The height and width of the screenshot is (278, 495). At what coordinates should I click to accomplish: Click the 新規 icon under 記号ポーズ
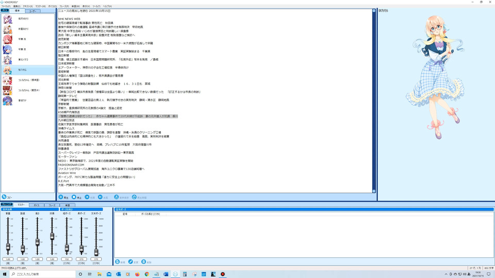click(118, 262)
